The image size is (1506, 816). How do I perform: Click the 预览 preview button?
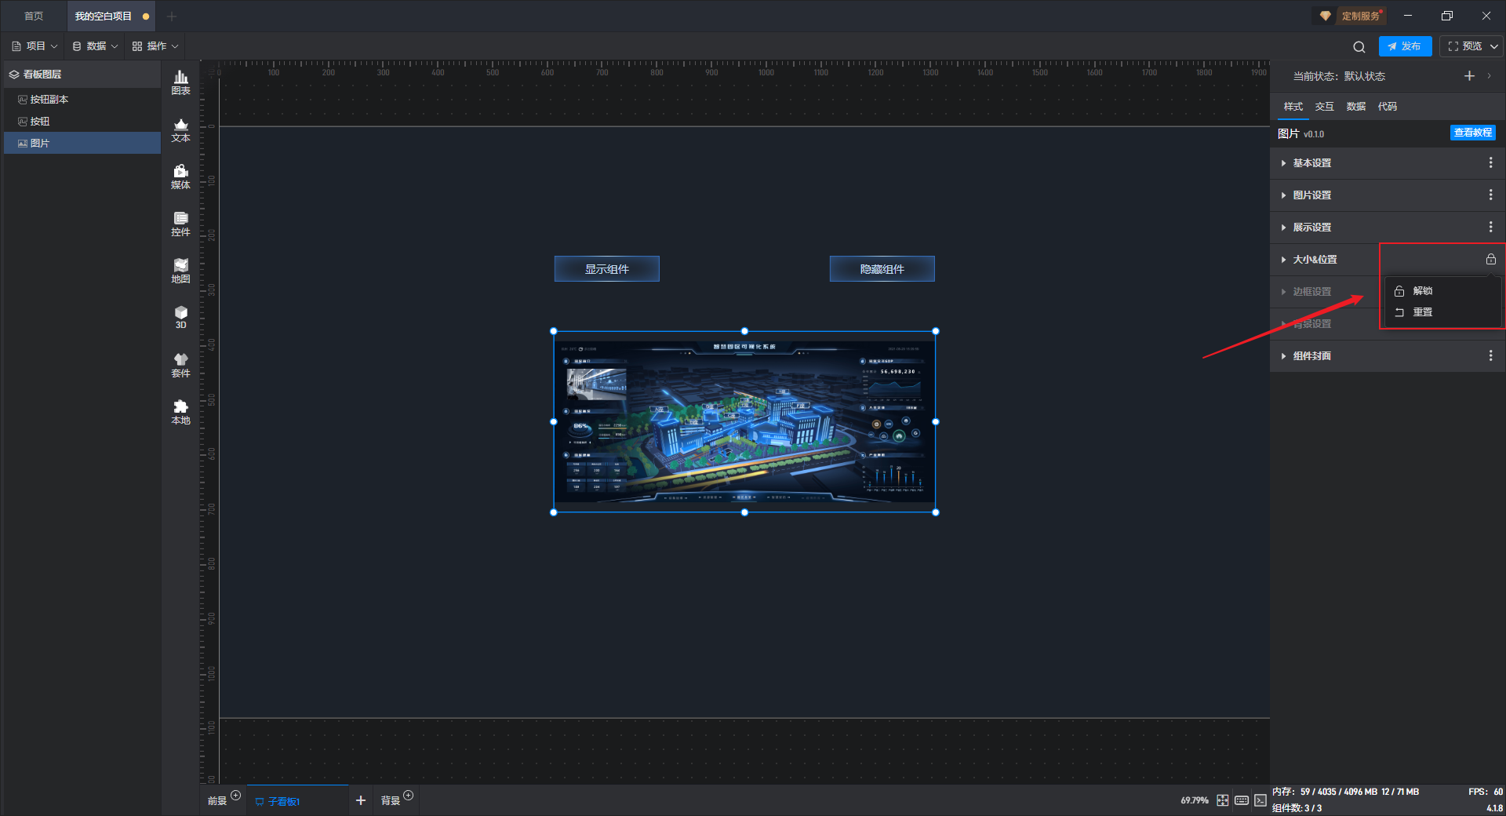point(1464,46)
